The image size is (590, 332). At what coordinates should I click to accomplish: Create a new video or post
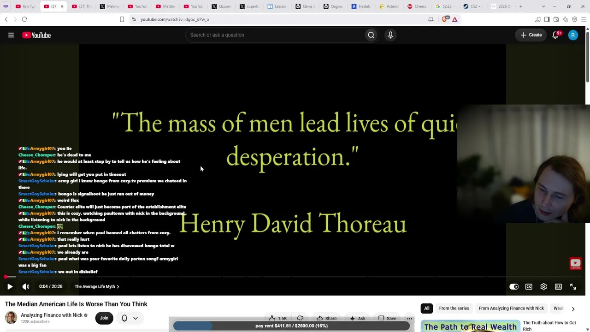coord(531,35)
